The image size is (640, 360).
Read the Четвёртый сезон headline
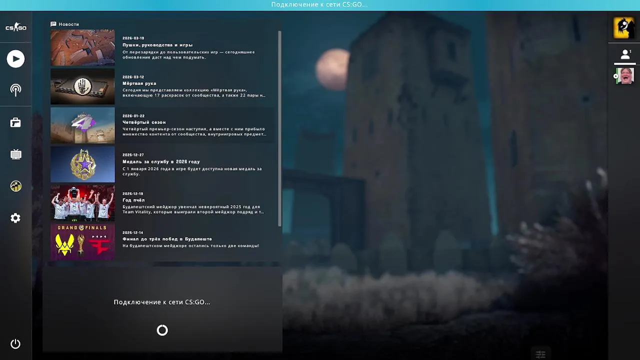pos(144,122)
